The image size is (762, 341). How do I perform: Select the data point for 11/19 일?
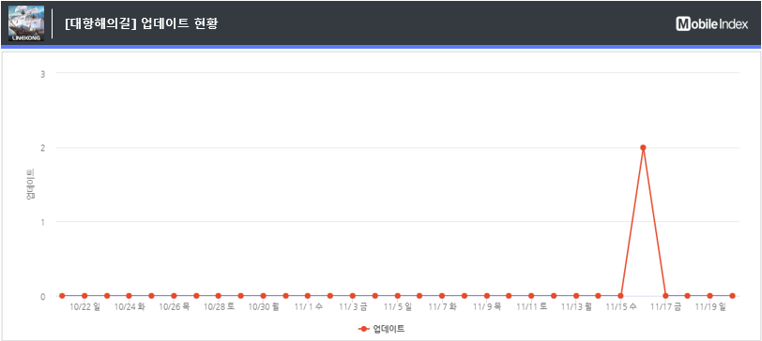710,295
